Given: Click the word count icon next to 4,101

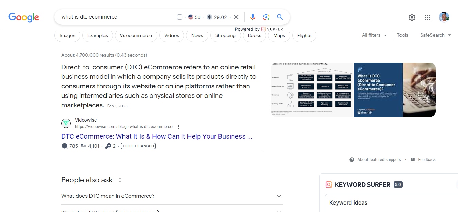Looking at the screenshot, I should pos(83,146).
